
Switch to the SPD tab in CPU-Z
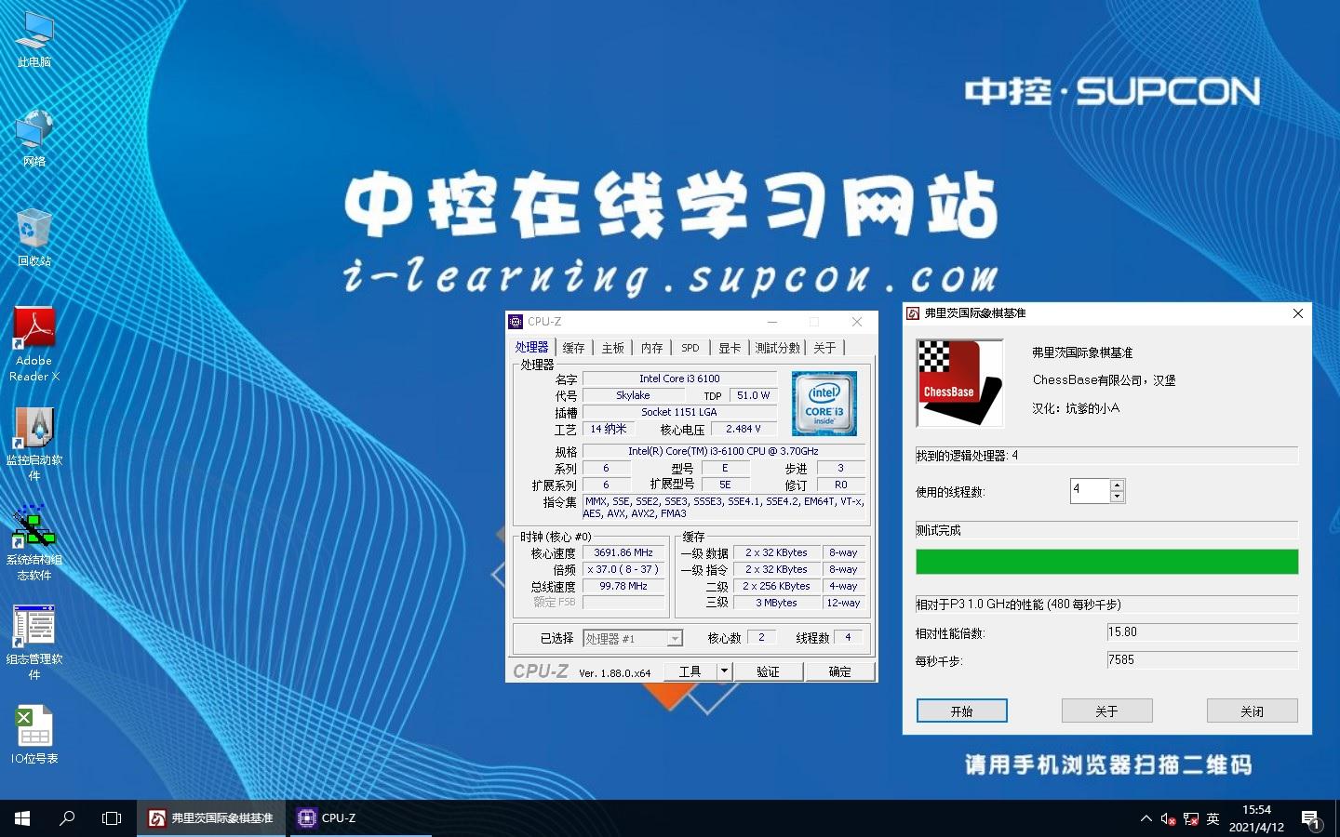[x=690, y=347]
